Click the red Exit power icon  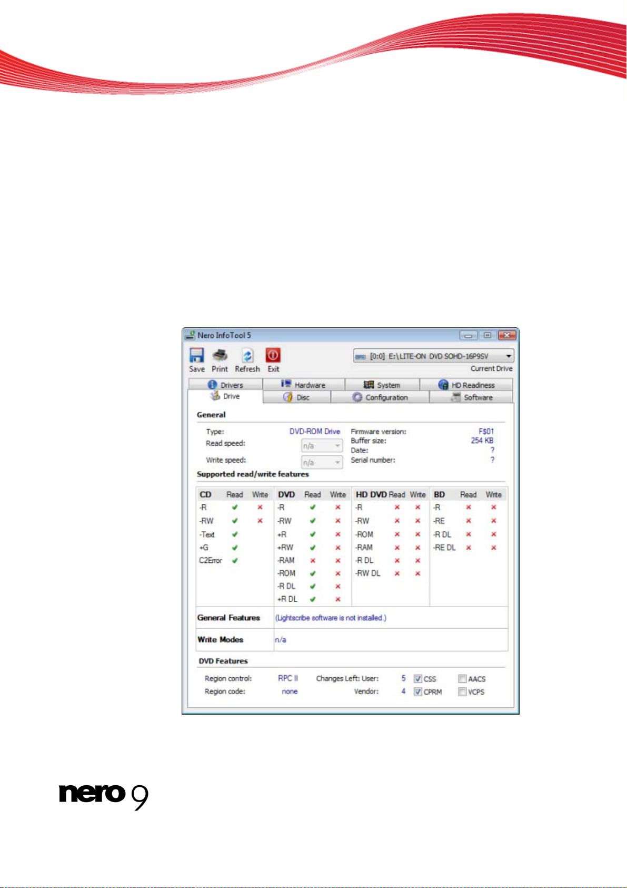coord(273,355)
